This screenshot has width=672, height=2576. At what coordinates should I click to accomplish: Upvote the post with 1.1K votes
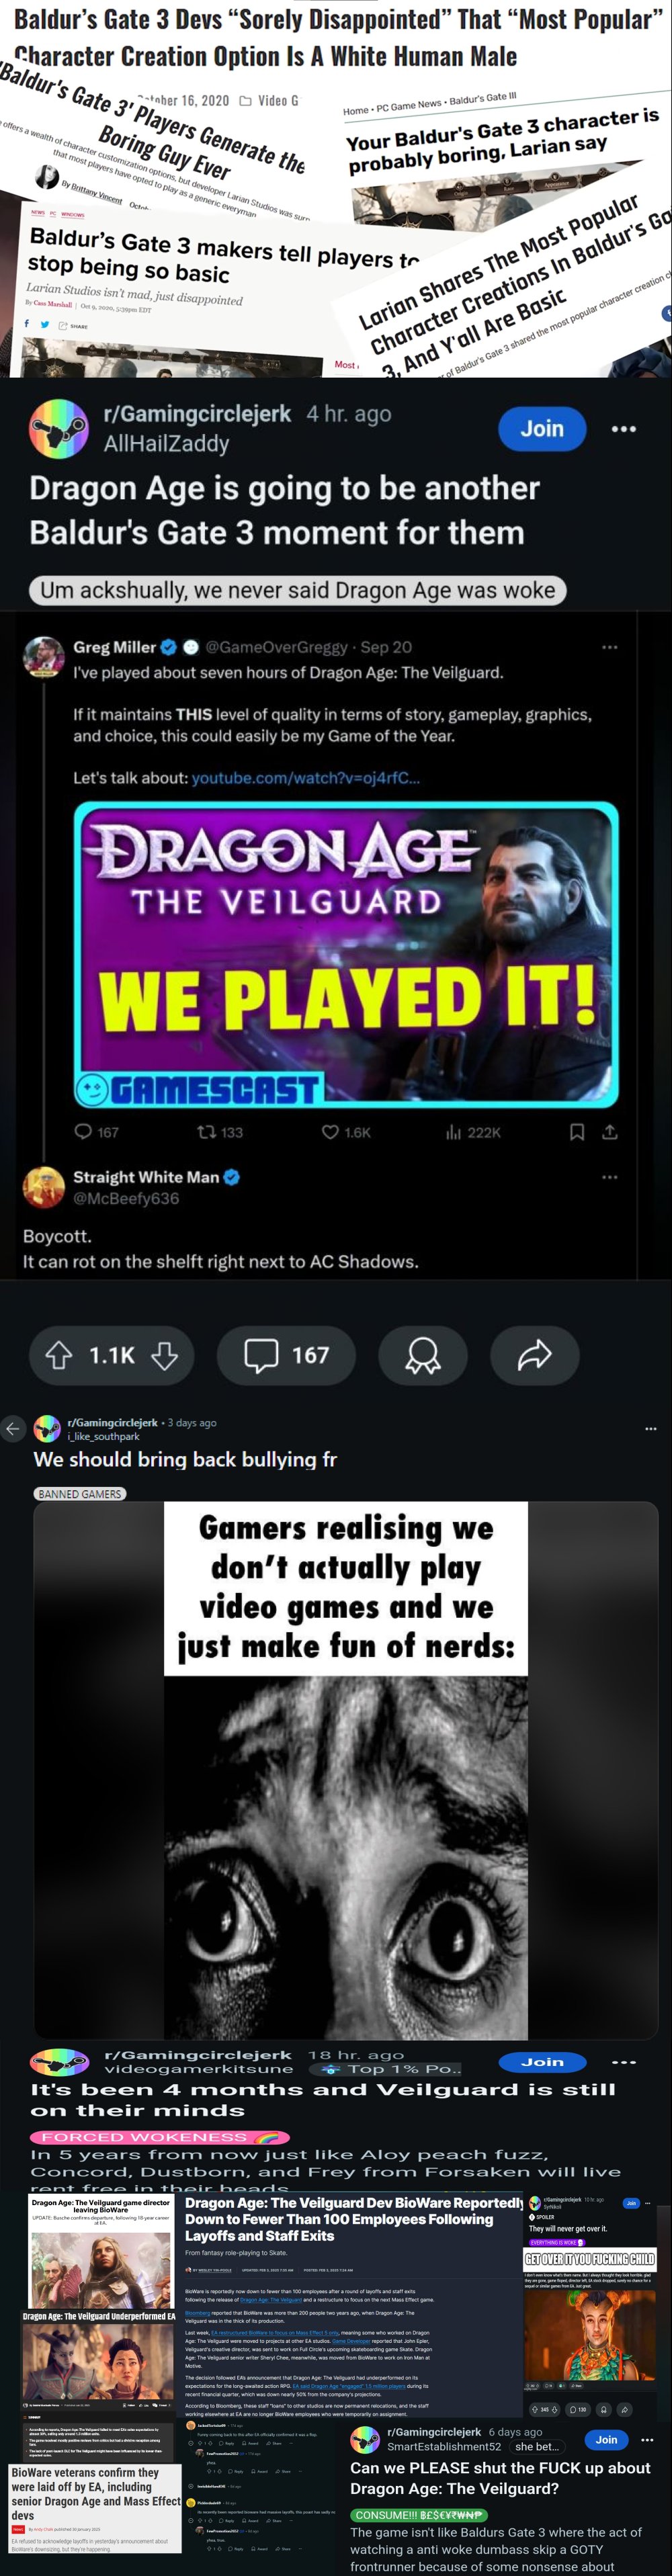pos(59,1355)
